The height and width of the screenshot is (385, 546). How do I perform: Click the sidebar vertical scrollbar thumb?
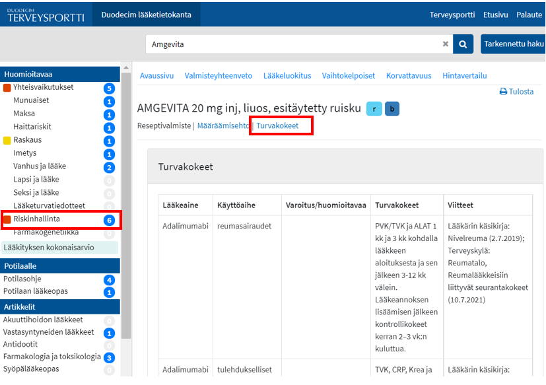click(126, 205)
